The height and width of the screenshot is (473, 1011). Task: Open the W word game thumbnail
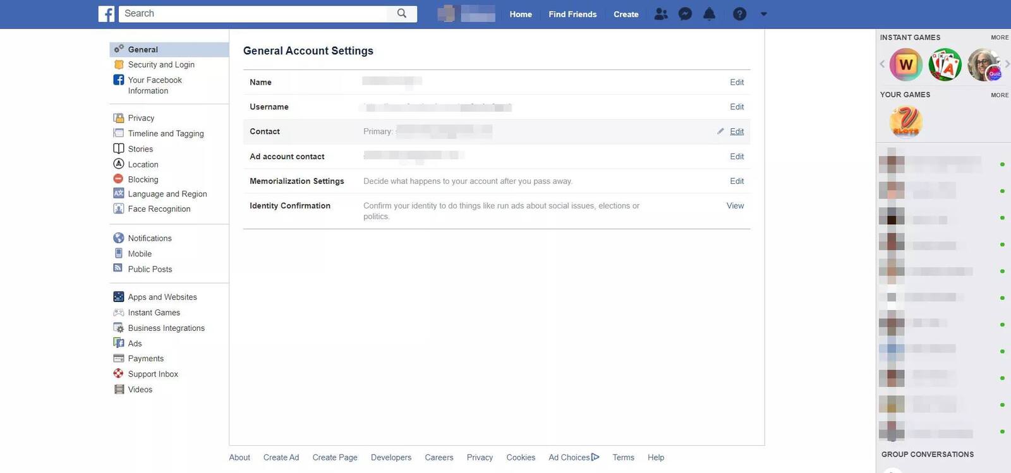click(906, 64)
